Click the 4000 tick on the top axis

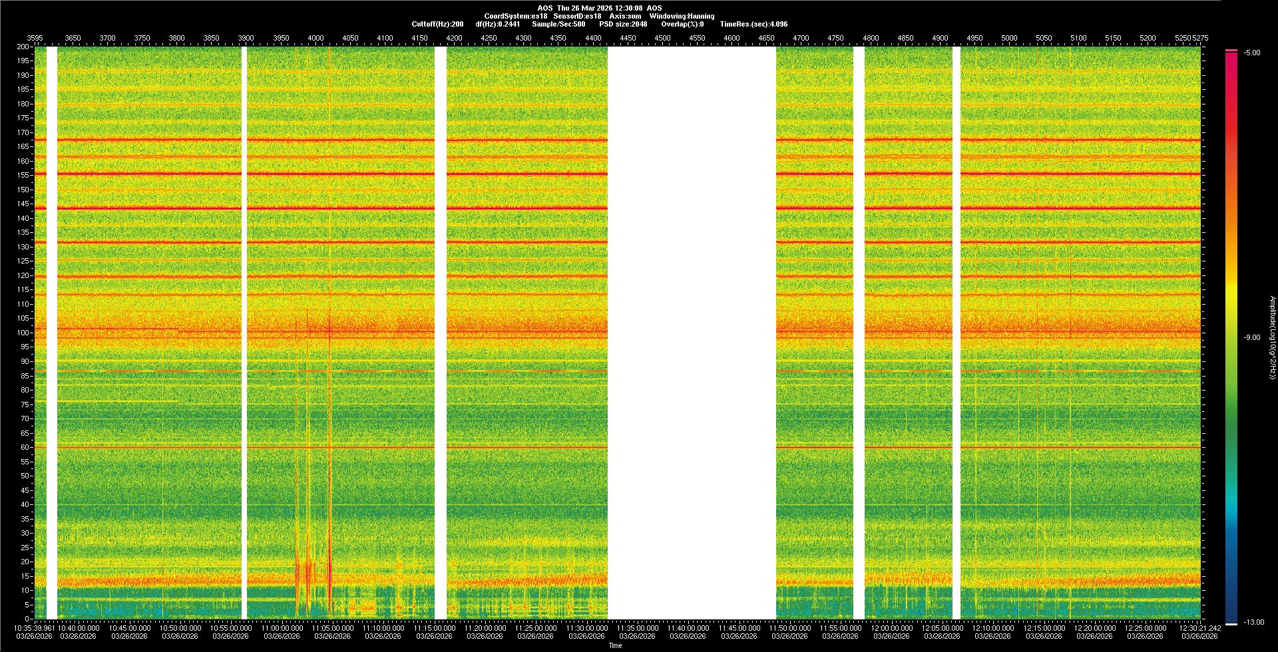316,38
